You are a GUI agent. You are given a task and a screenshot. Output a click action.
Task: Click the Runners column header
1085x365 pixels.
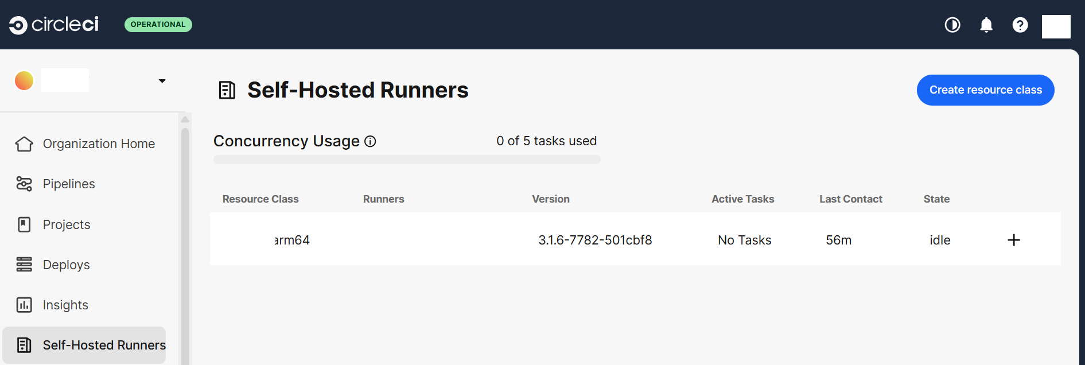click(x=384, y=199)
